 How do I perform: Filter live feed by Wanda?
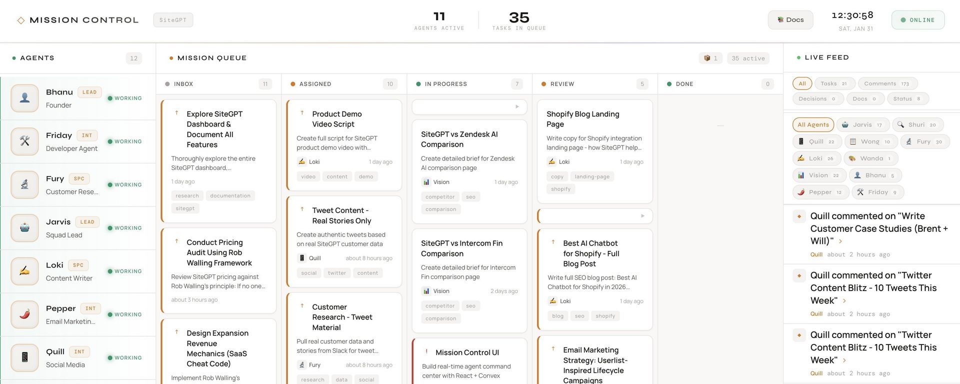pos(870,158)
